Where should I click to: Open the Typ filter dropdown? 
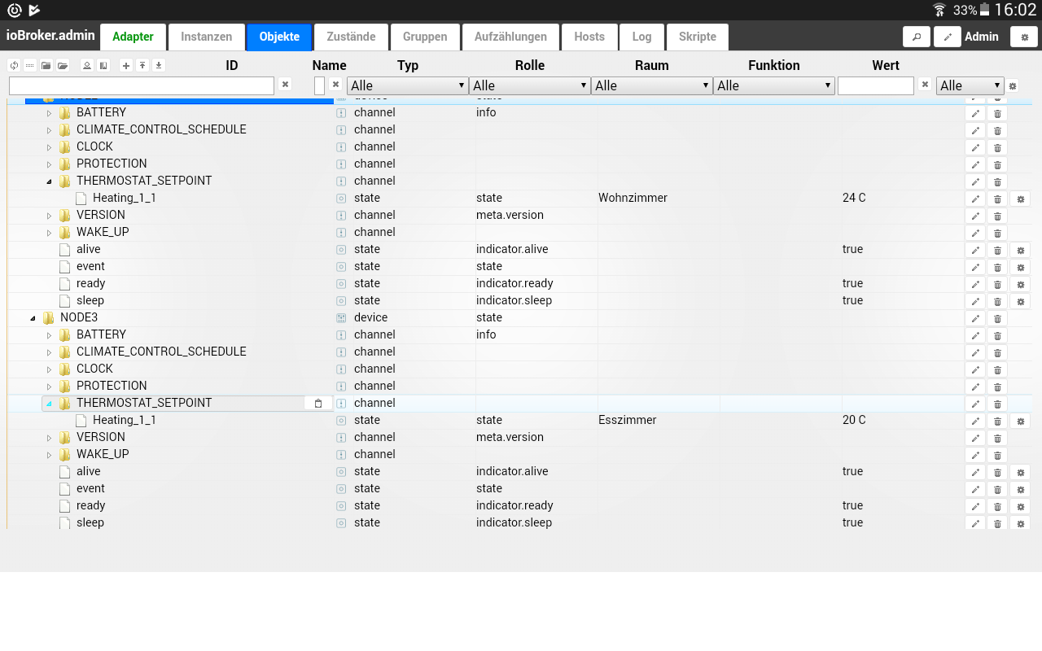pyautogui.click(x=407, y=85)
